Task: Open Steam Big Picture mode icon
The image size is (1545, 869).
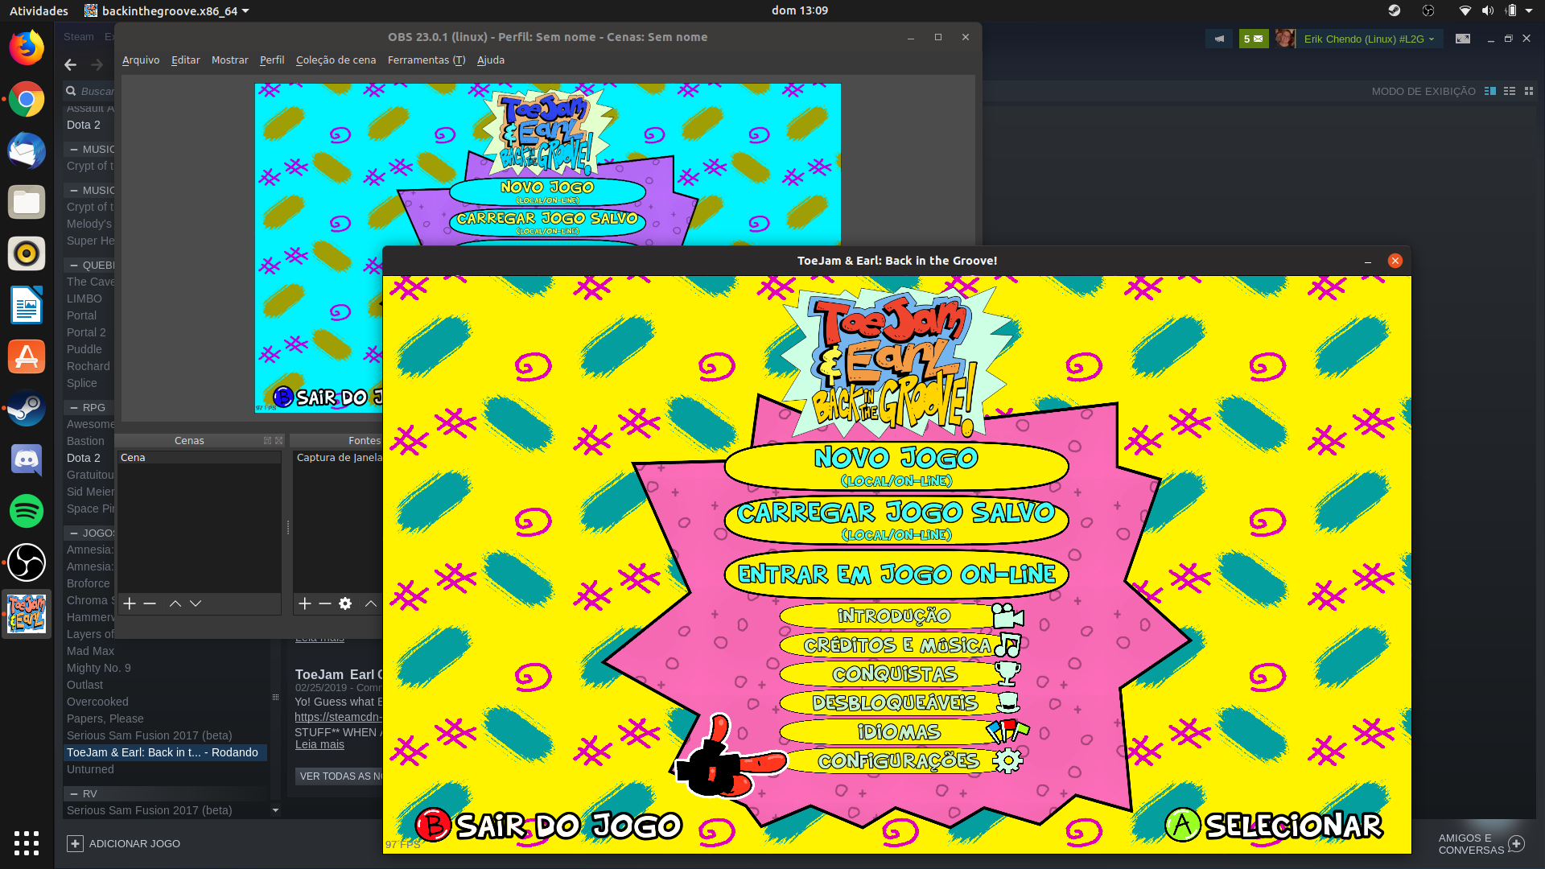Action: click(x=1463, y=39)
